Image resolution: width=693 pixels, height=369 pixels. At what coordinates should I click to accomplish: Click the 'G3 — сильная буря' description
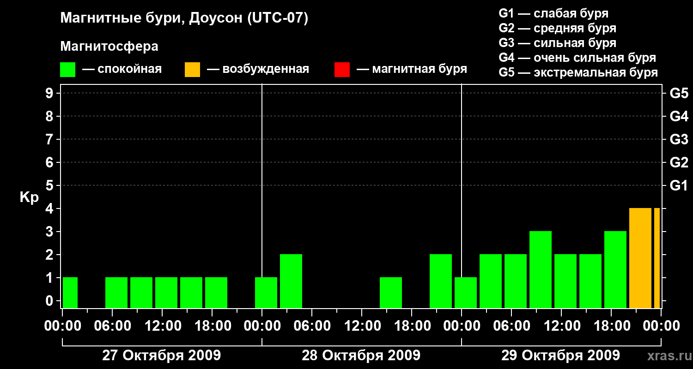(x=557, y=43)
